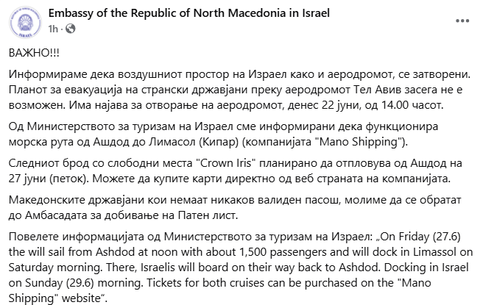This screenshot has width=483, height=305.
Task: Click the phrase Saturday morning
Action: tap(55, 268)
